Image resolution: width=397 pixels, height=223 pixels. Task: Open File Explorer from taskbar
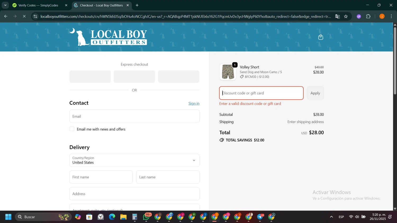point(123,217)
